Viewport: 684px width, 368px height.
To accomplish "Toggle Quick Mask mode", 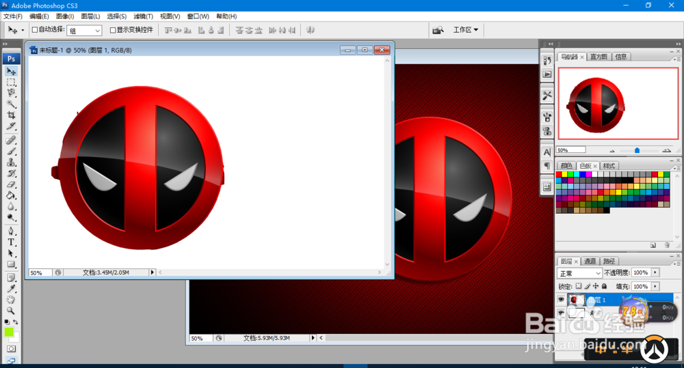I will click(x=12, y=349).
